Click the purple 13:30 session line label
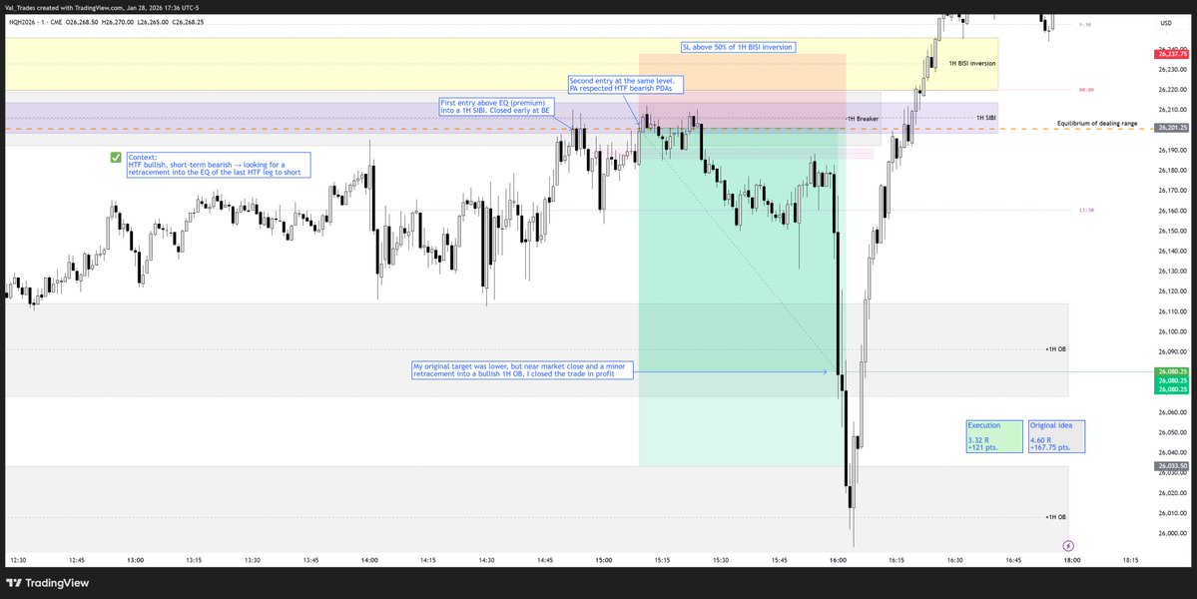This screenshot has width=1197, height=599. [1086, 210]
